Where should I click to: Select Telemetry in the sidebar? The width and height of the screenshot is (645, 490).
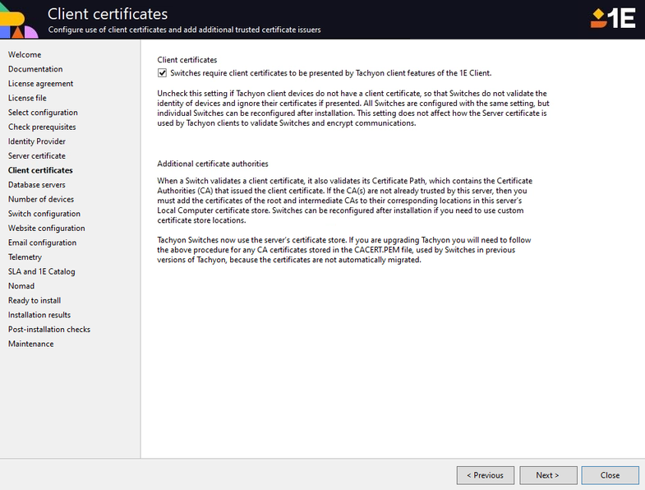(25, 257)
